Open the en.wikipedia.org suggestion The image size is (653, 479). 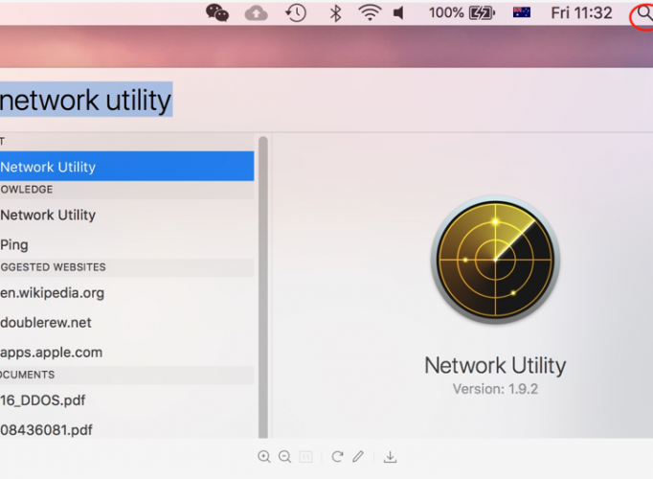click(x=127, y=293)
